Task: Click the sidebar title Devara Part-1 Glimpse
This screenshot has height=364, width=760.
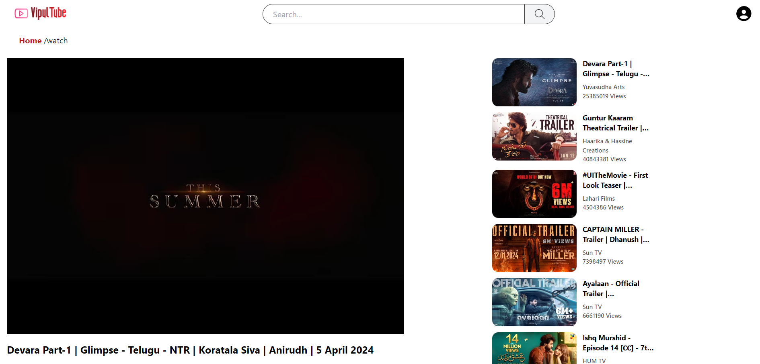Action: pos(616,69)
